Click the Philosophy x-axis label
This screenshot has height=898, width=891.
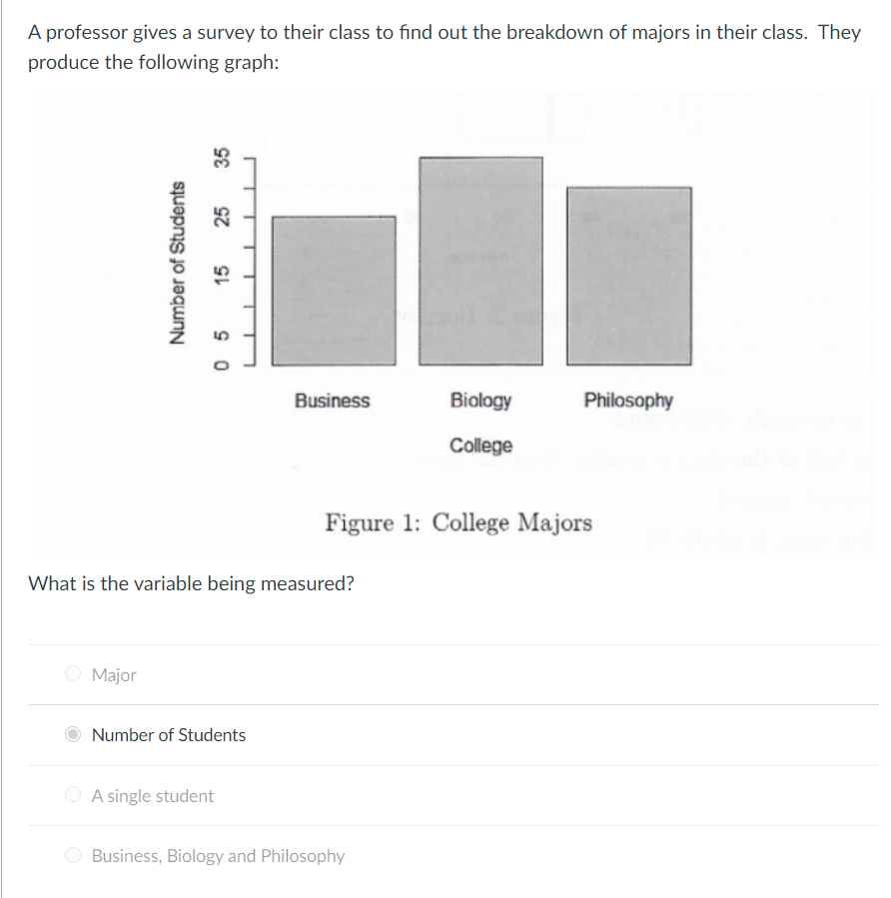[628, 401]
